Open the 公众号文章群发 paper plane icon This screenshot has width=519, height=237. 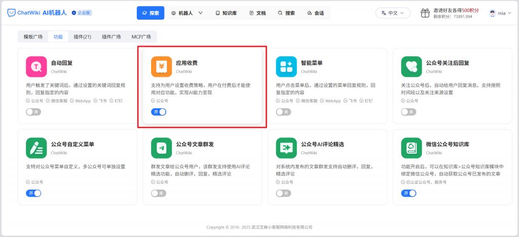(162, 148)
